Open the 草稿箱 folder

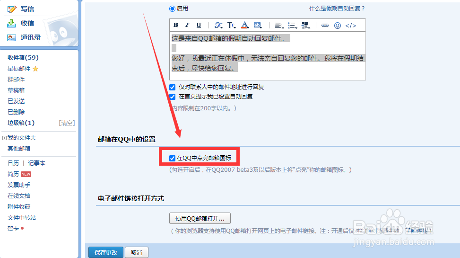16,90
